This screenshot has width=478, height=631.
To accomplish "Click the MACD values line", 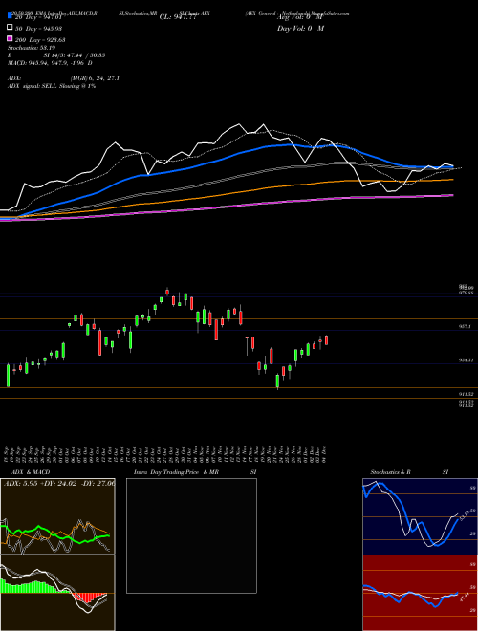I will point(50,63).
